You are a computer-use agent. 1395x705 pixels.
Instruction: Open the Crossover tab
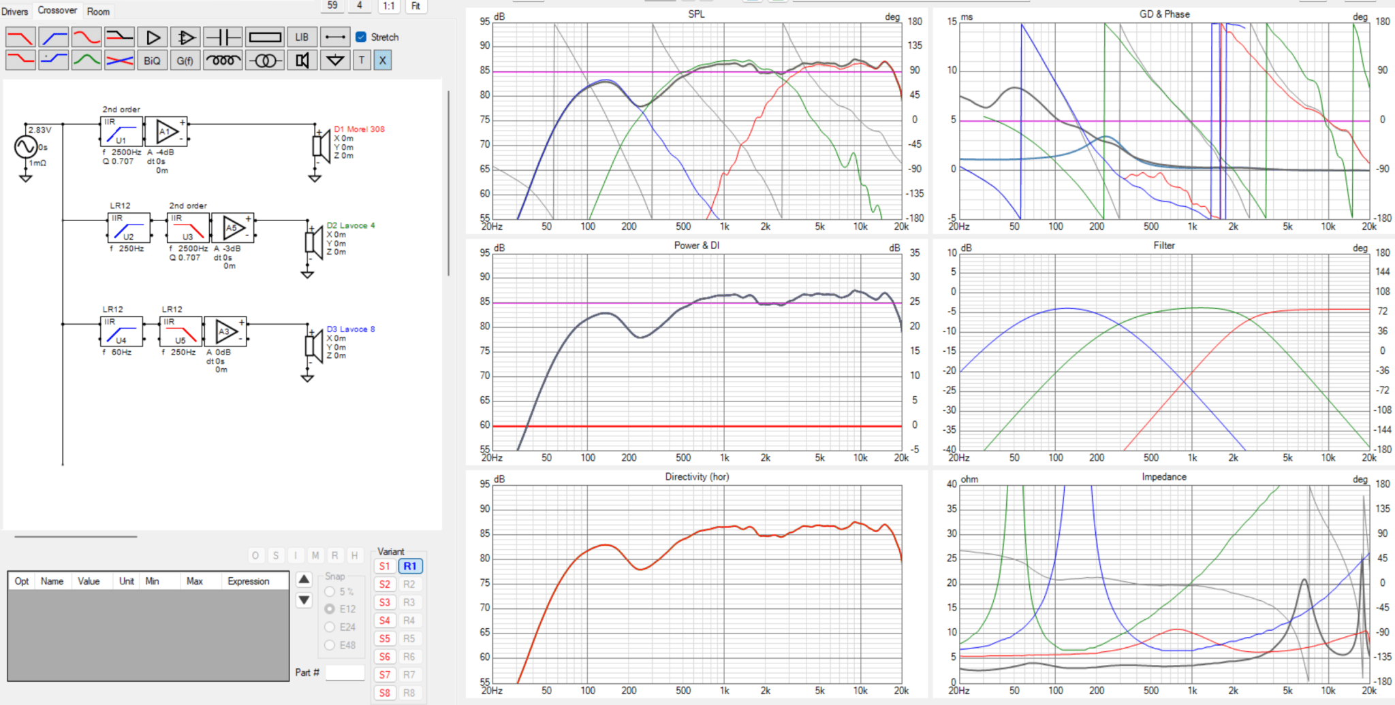click(x=57, y=10)
